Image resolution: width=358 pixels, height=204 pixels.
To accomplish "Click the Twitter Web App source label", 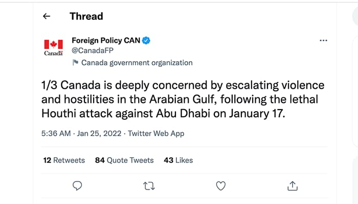I will [156, 134].
